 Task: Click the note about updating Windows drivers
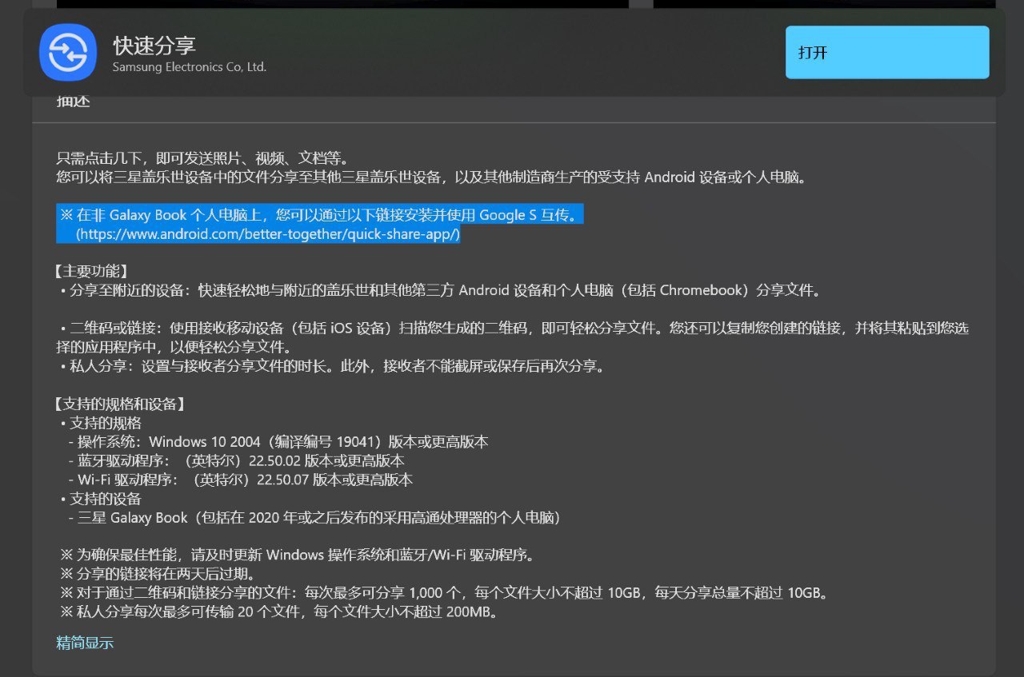pyautogui.click(x=298, y=555)
